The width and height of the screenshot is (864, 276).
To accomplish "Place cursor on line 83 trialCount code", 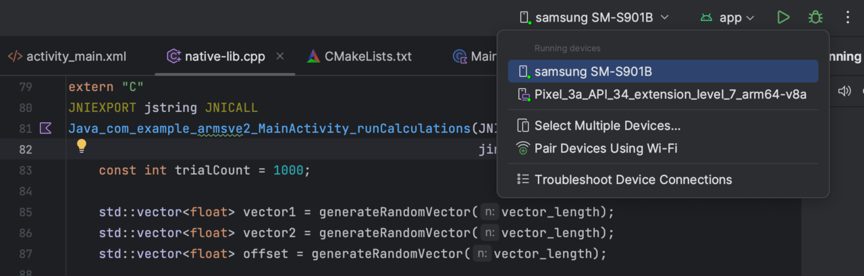I will 204,171.
